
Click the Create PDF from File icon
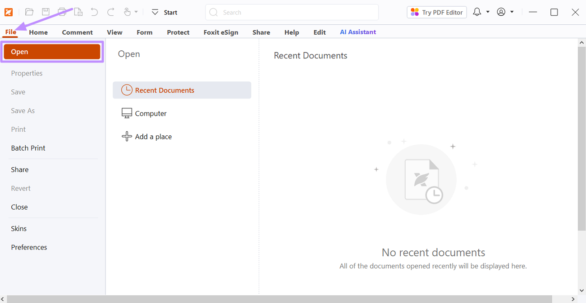tap(78, 12)
